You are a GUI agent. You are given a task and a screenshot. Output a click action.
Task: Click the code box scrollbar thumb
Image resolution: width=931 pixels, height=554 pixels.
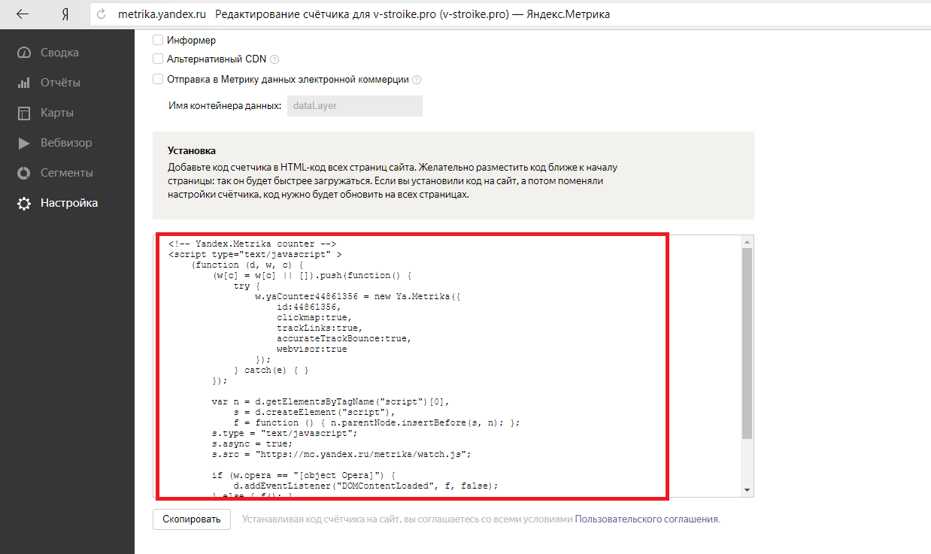tap(747, 344)
